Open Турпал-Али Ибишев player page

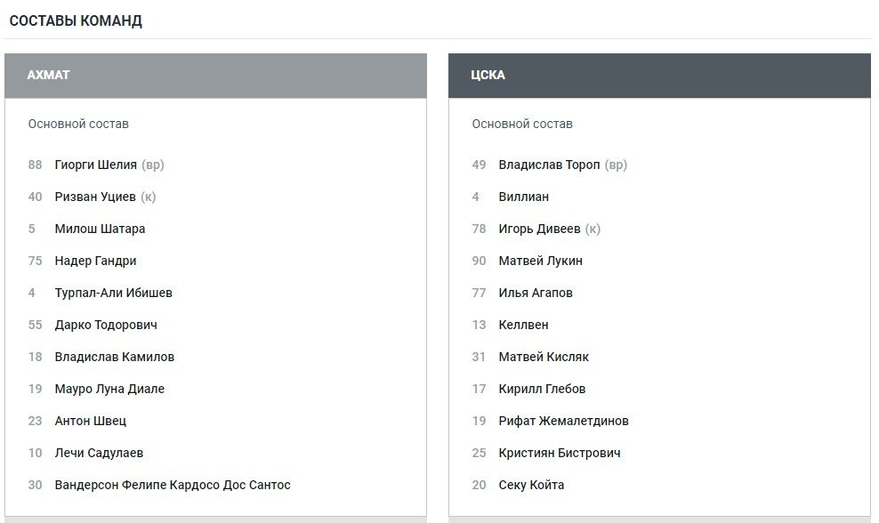tap(113, 293)
